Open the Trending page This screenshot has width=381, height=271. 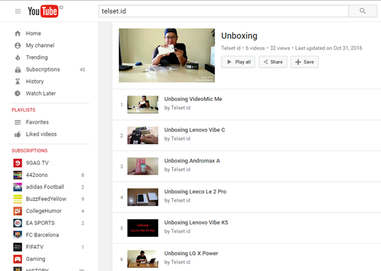(36, 57)
